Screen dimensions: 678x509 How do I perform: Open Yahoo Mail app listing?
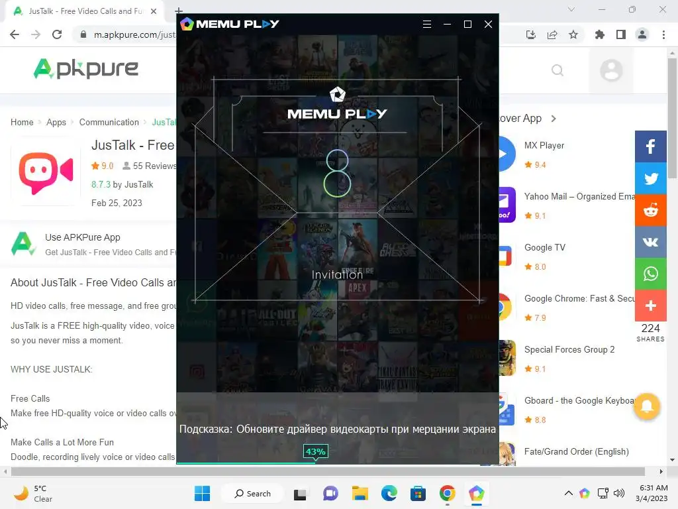[579, 196]
